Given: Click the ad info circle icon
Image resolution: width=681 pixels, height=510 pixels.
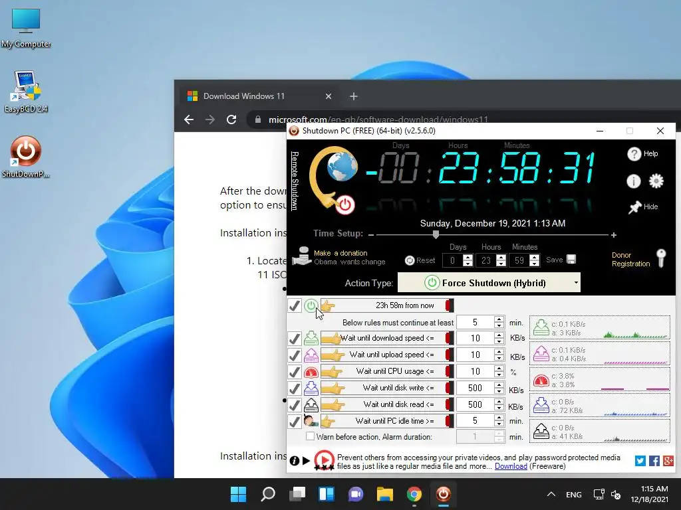Looking at the screenshot, I should pyautogui.click(x=295, y=461).
